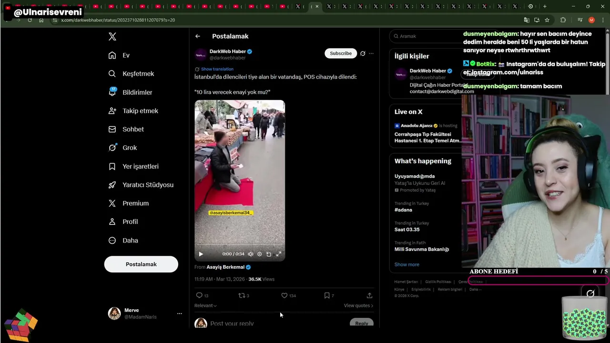Click Grok explain icon beside Subscribe
This screenshot has height=343, width=610.
point(363,53)
